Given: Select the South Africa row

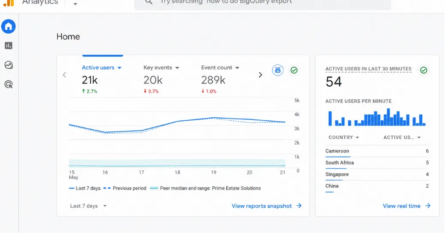Looking at the screenshot, I should coord(377,163).
